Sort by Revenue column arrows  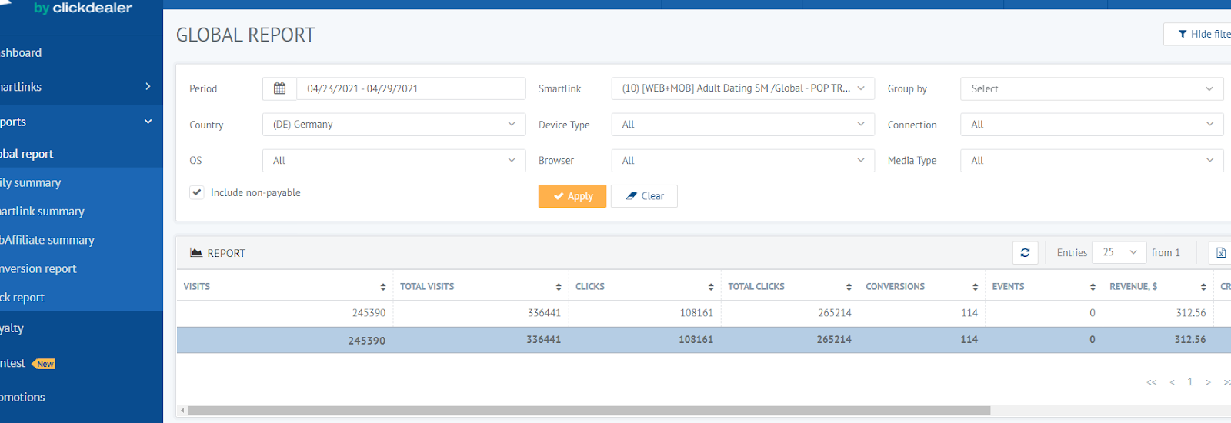click(1203, 287)
